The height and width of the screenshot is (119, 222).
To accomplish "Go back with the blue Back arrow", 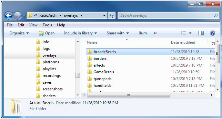I will coord(8,15).
